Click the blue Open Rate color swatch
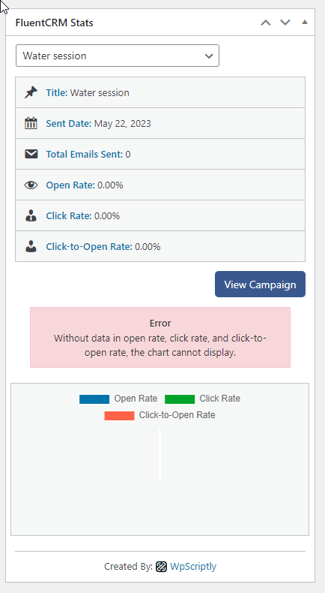The width and height of the screenshot is (325, 593). [x=94, y=399]
